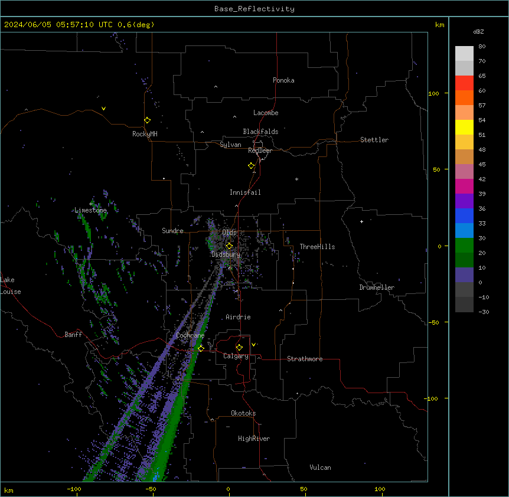Click the HighRiver town label
The width and height of the screenshot is (509, 497).
[254, 439]
